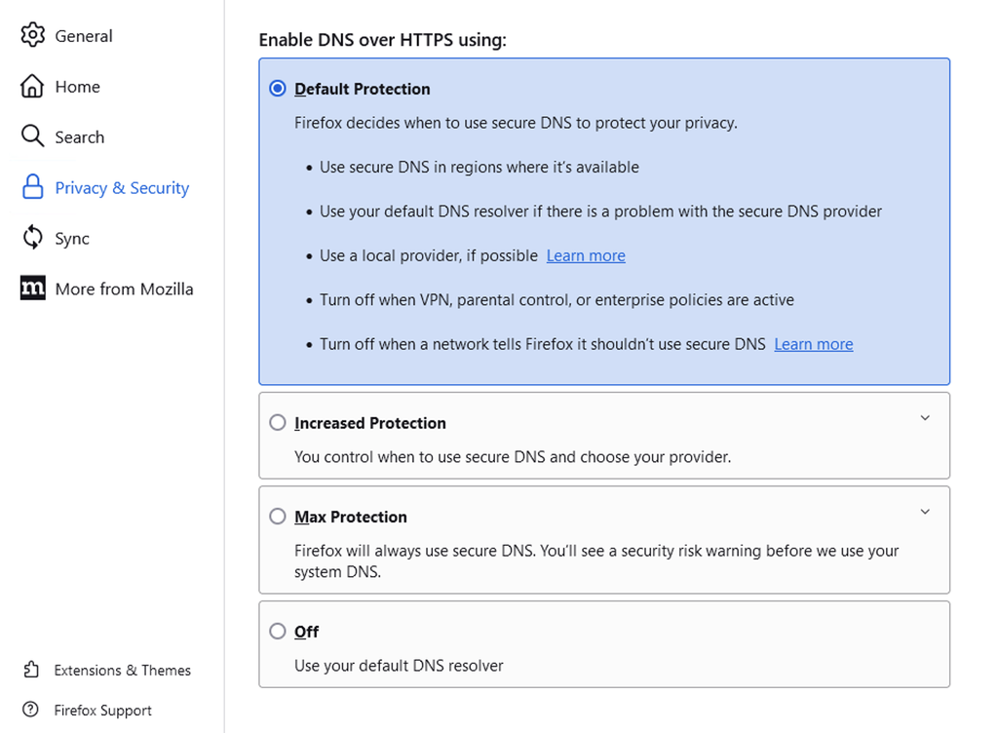Open Learn more about local provider
This screenshot has width=998, height=733.
[586, 255]
